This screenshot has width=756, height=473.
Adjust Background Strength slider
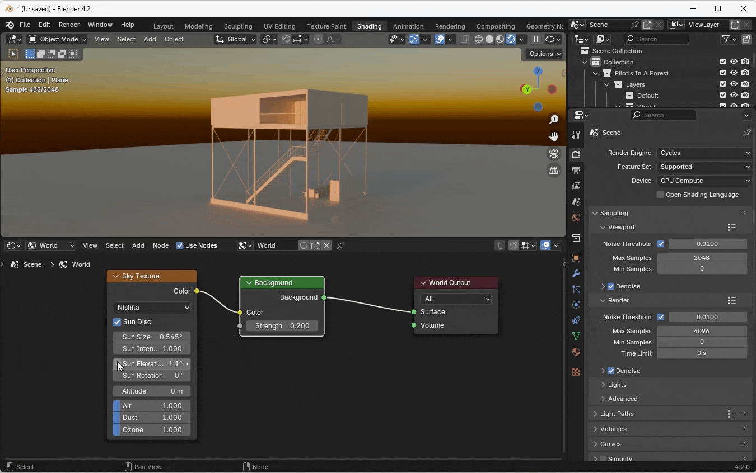click(x=282, y=326)
